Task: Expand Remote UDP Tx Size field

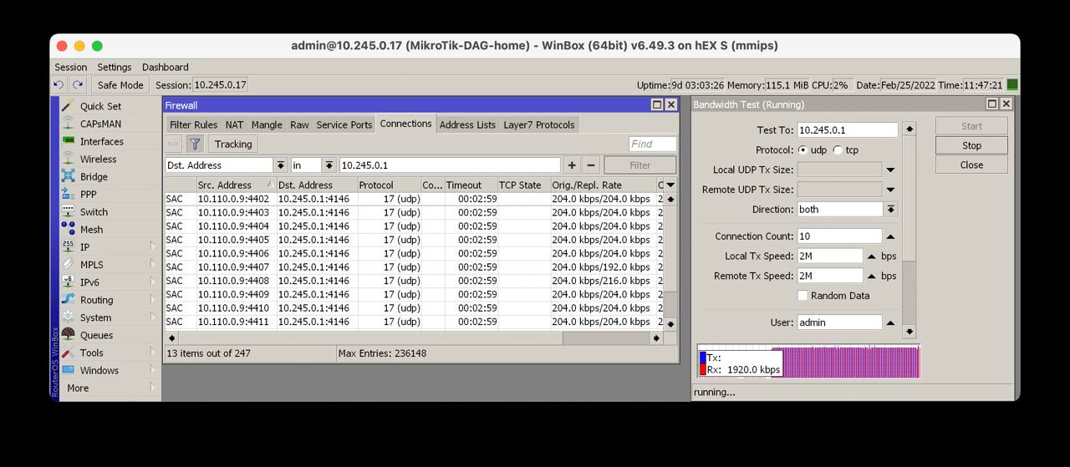Action: click(890, 190)
